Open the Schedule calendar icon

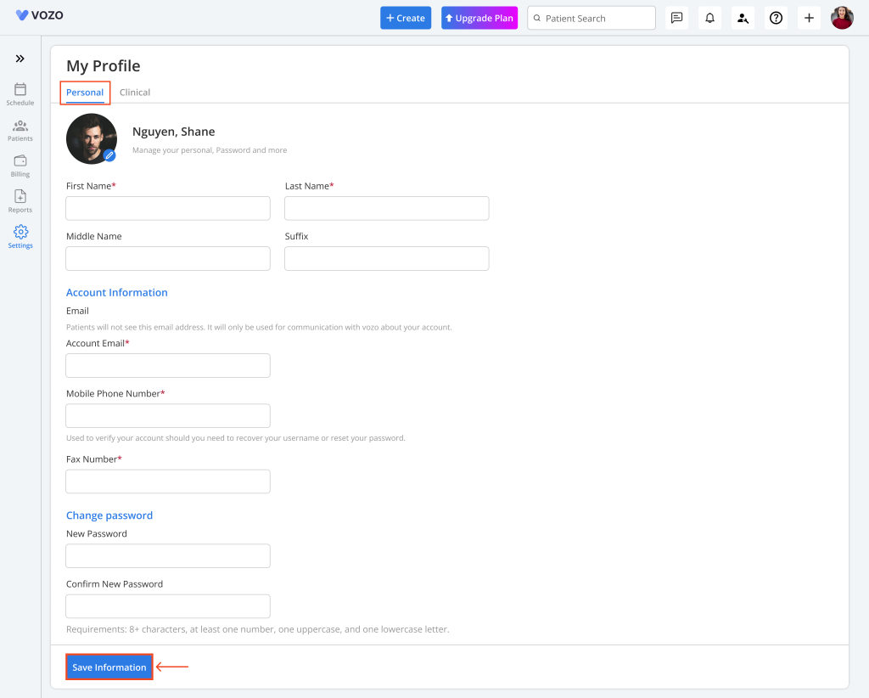(x=20, y=90)
